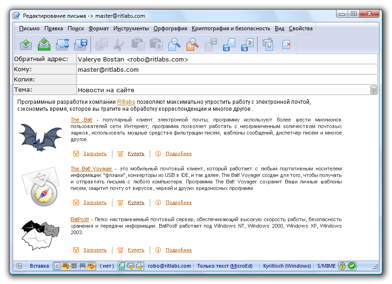The width and height of the screenshot is (392, 284).
Task: Open the Вид menu
Action: [x=280, y=28]
